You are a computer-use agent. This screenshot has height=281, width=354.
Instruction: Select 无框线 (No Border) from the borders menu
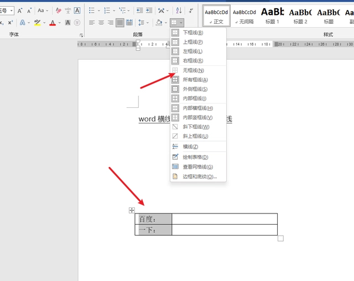[x=193, y=70]
